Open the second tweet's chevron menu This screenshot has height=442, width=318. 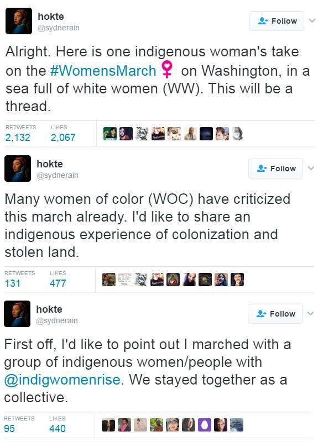pyautogui.click(x=311, y=169)
